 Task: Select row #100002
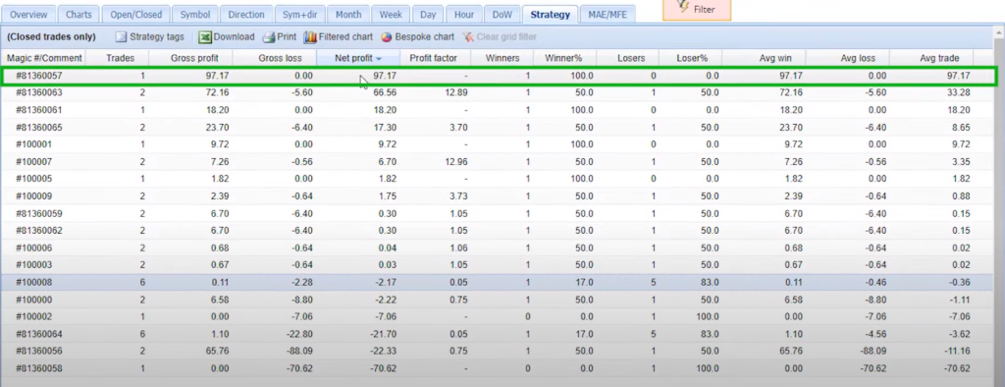click(x=498, y=316)
